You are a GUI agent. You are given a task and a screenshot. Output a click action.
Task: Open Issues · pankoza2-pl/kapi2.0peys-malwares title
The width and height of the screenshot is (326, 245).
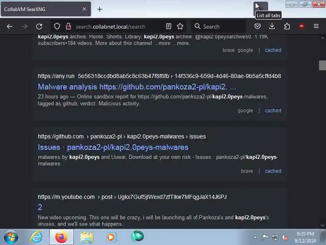point(113,147)
